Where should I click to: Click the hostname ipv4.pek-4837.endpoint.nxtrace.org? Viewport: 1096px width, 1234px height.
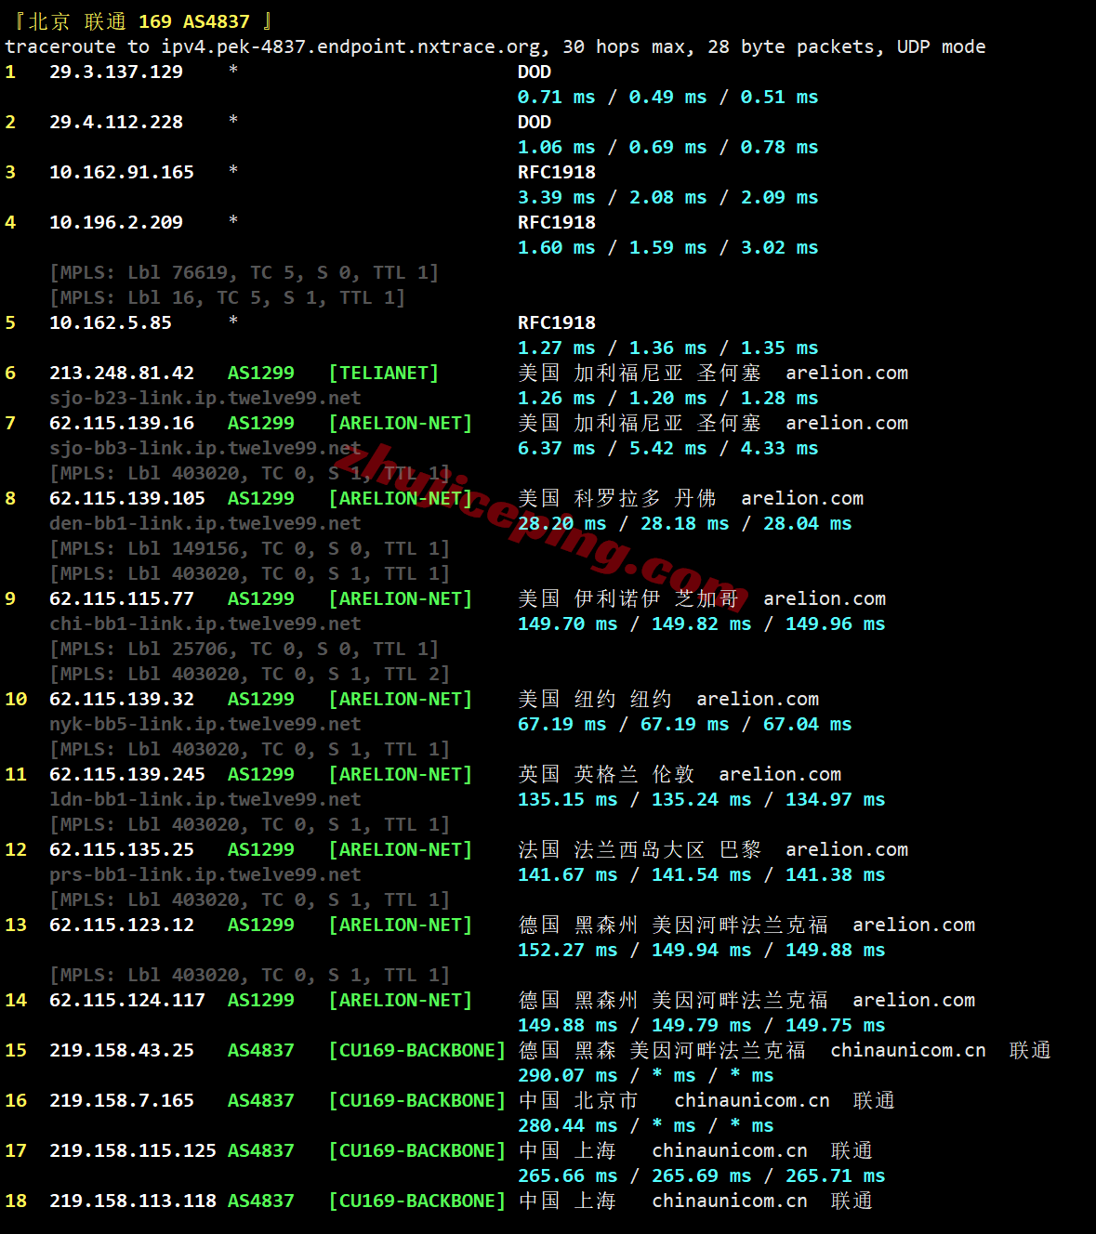(350, 46)
